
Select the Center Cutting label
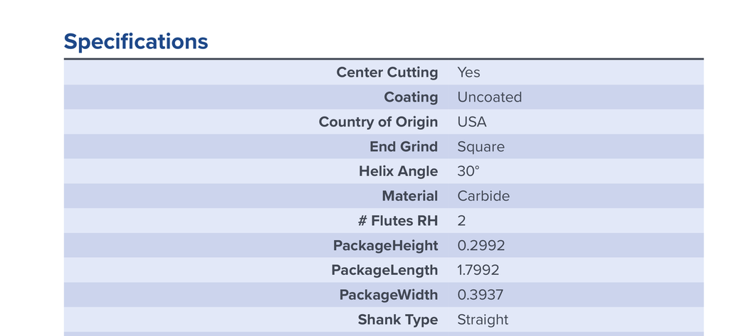click(x=387, y=72)
